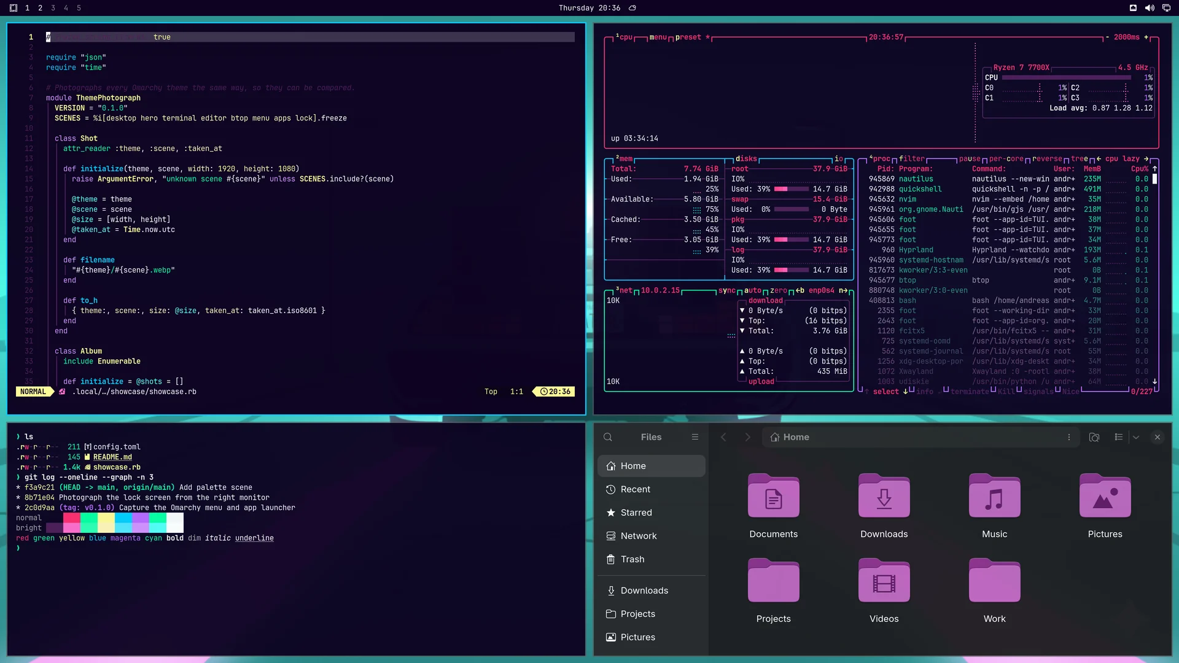Open the Omarchy menu icon in top bar
This screenshot has height=663, width=1179.
14,8
